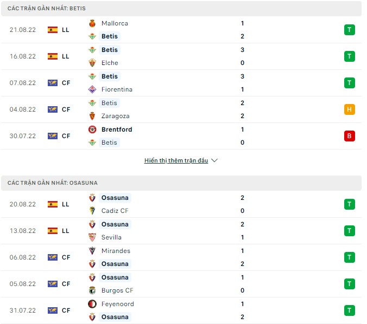Click the Fiorentina club crest icon
The height and width of the screenshot is (324, 367).
click(92, 89)
